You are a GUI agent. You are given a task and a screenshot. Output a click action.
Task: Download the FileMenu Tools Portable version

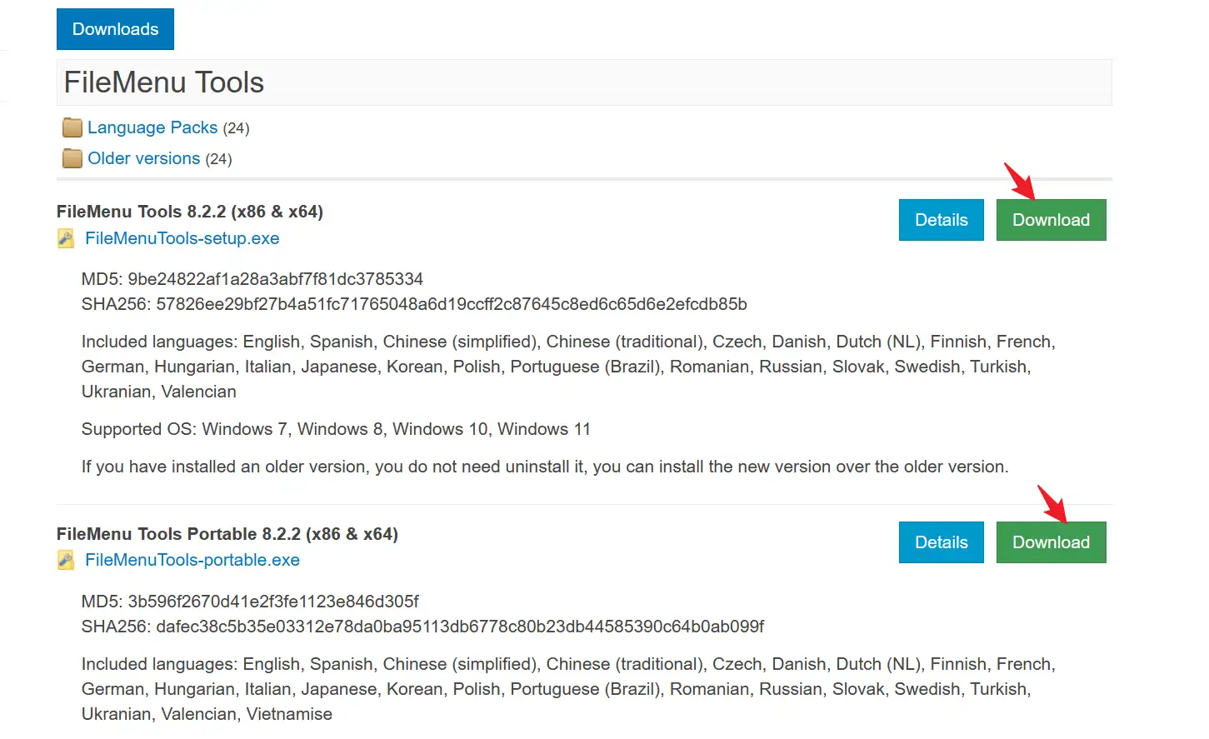pos(1051,542)
